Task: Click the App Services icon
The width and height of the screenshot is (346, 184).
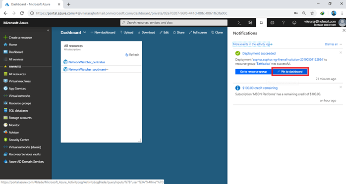Action: [5, 89]
